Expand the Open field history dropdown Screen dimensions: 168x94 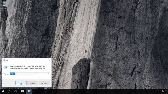click(49, 74)
